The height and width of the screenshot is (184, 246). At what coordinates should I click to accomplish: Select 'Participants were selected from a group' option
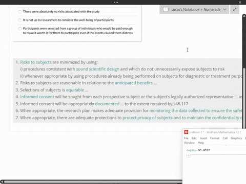pos(20,29)
